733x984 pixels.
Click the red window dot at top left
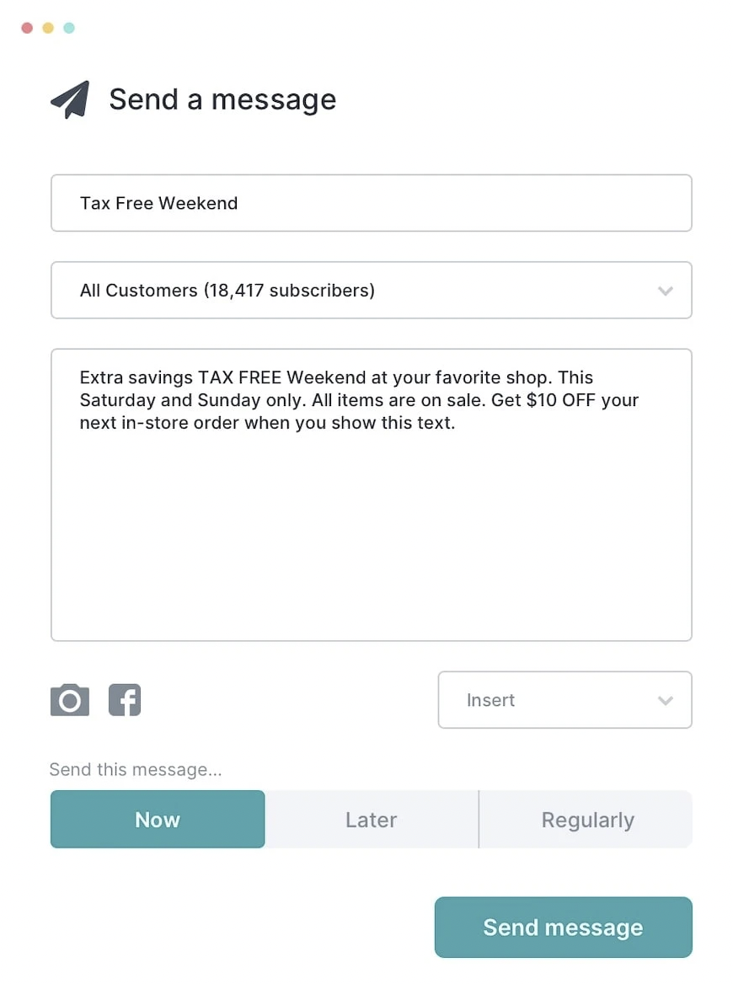(x=28, y=27)
